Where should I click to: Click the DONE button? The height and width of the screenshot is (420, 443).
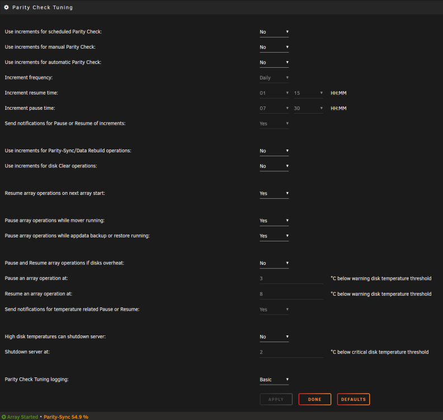point(315,399)
